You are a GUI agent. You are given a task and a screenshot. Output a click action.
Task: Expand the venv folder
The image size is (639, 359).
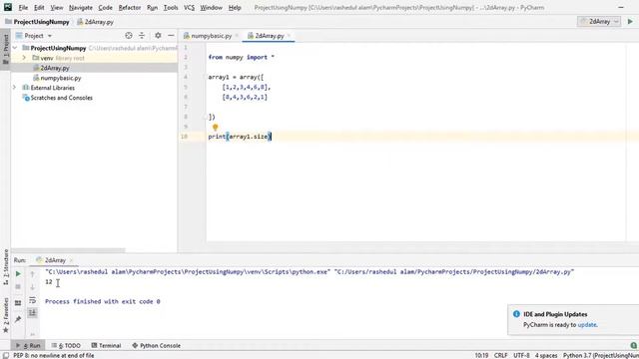coord(24,58)
